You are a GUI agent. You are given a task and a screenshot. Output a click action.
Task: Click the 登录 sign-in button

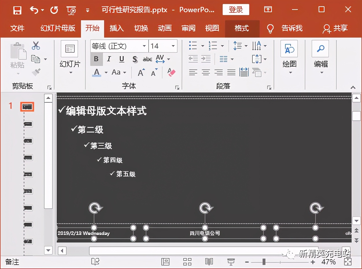click(x=236, y=9)
